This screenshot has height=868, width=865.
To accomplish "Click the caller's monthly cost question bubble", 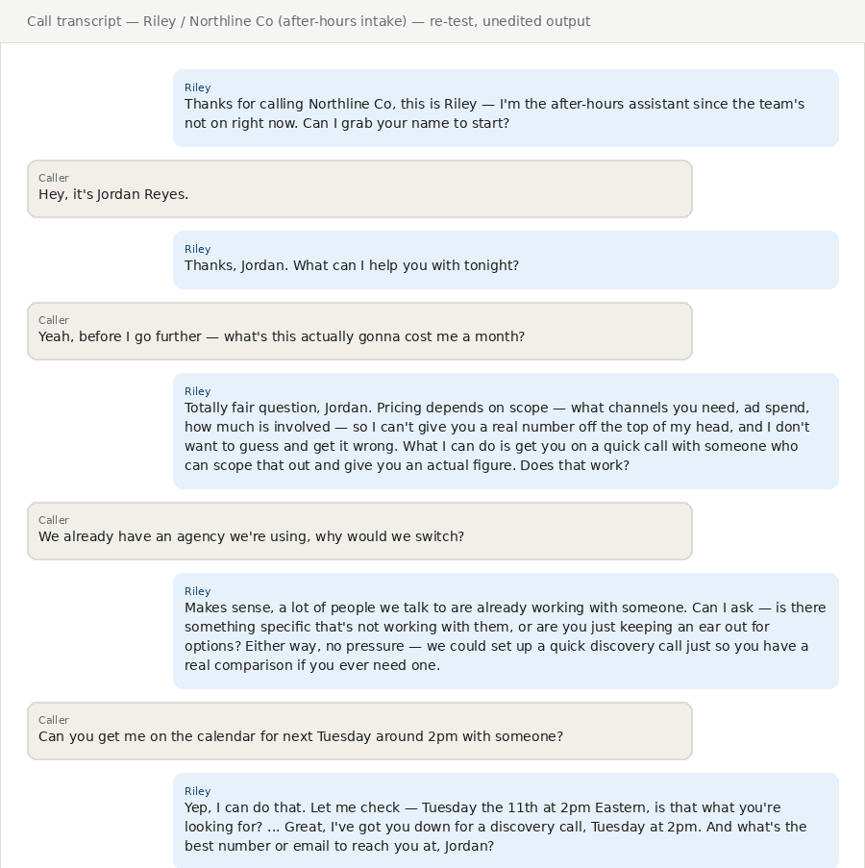I will point(359,331).
